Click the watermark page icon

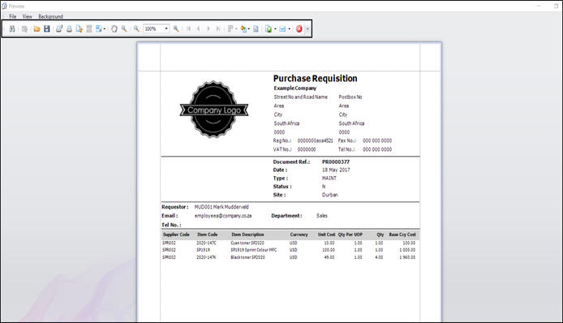[256, 28]
